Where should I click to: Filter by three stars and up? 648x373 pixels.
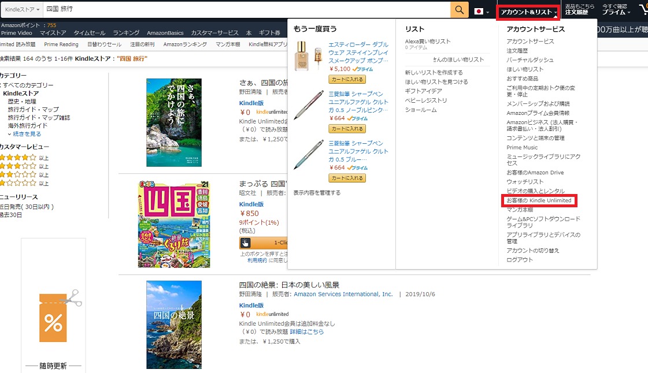pos(24,166)
